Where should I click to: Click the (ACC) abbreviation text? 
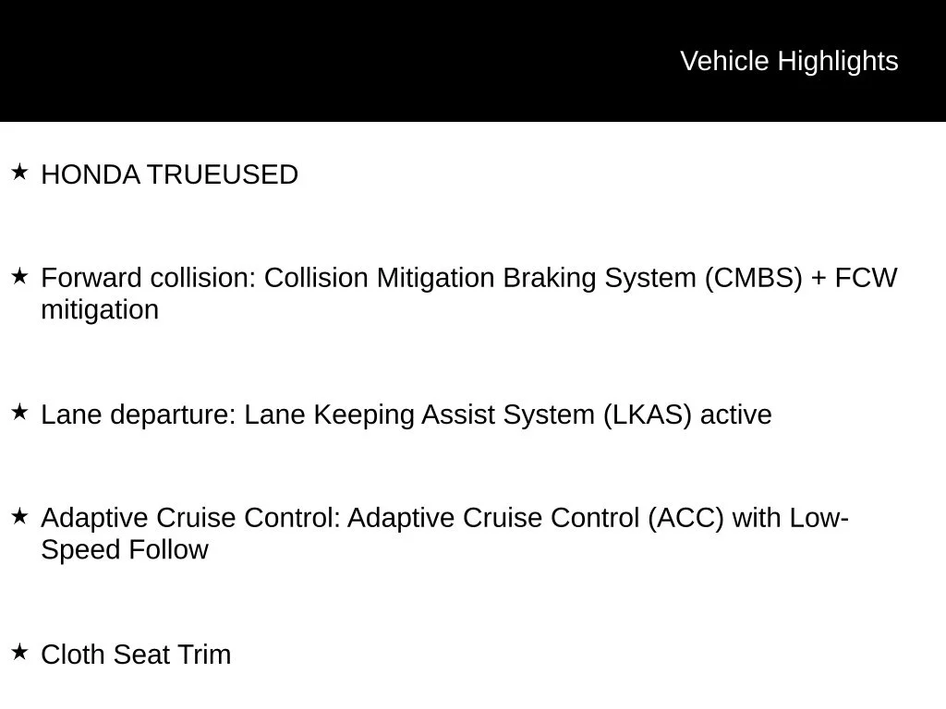(x=685, y=518)
